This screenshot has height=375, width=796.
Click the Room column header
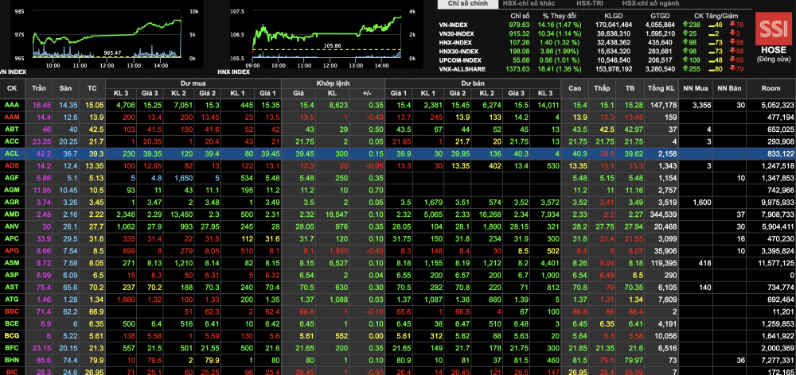pos(771,87)
